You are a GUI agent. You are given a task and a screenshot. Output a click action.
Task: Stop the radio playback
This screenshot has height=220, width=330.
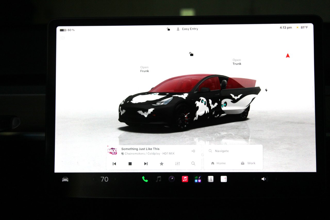coord(130,164)
